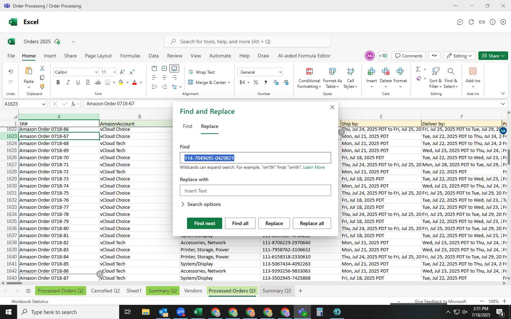Toggle the Bottom Align button

[x=174, y=68]
